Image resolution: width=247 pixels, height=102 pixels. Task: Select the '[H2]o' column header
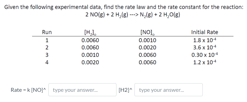pyautogui.click(x=90, y=33)
